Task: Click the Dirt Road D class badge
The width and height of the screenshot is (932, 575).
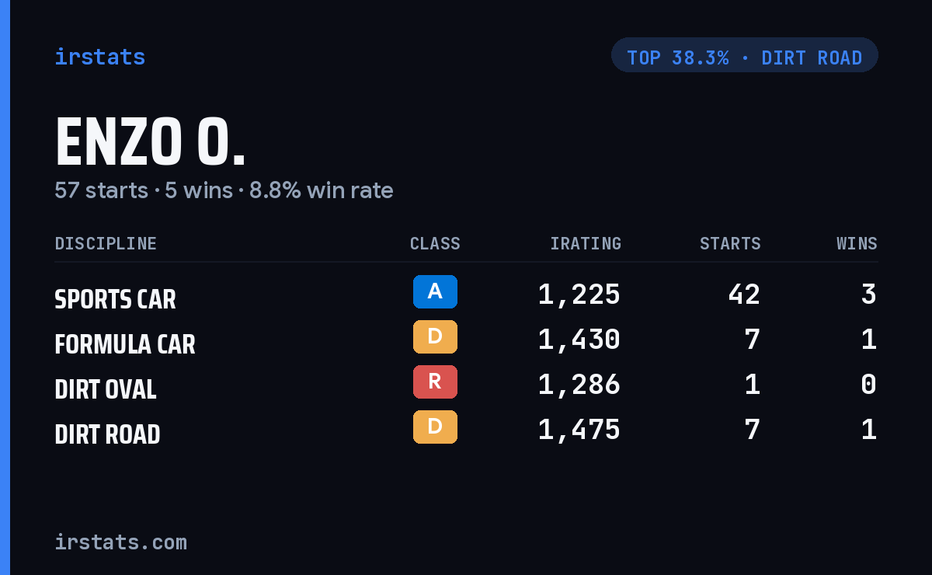Action: [435, 427]
